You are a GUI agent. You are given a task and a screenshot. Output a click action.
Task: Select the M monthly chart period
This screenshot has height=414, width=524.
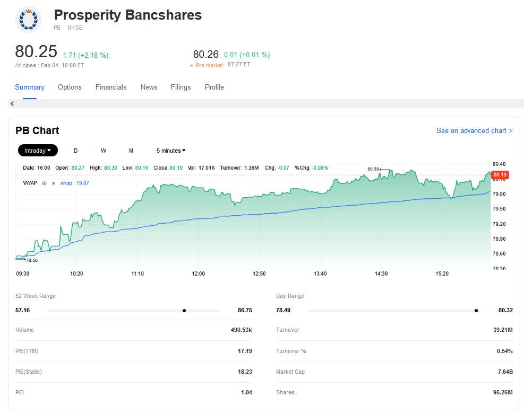[x=131, y=151]
